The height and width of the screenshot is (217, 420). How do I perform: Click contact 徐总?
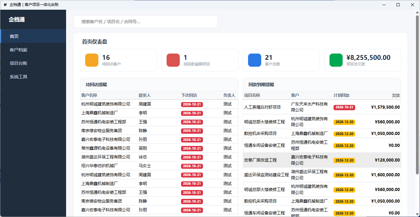[x=143, y=157]
